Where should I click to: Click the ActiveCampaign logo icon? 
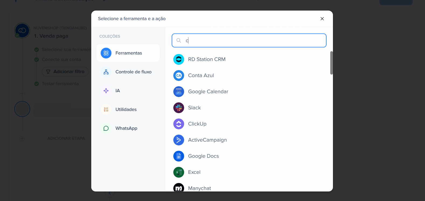[x=179, y=140]
